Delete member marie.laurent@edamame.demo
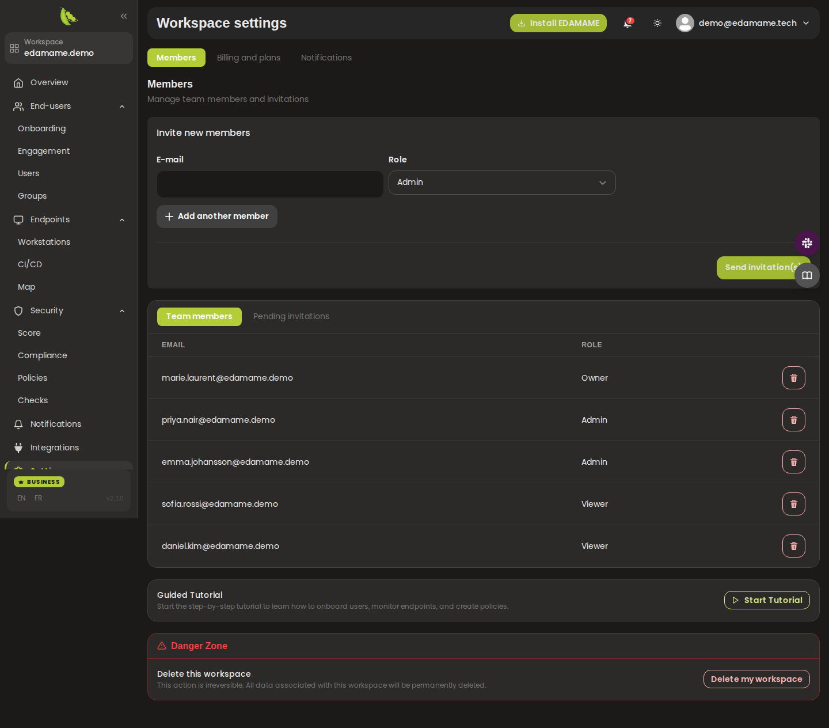The width and height of the screenshot is (829, 728). click(x=794, y=378)
